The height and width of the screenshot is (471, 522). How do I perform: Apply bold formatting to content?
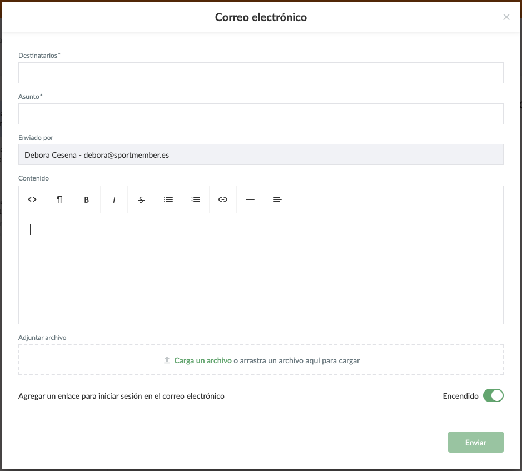click(x=87, y=199)
